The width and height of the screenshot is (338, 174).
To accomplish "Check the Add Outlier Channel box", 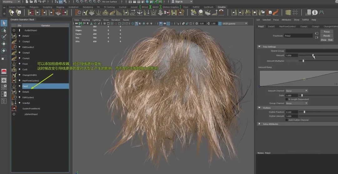I will [x=286, y=120].
